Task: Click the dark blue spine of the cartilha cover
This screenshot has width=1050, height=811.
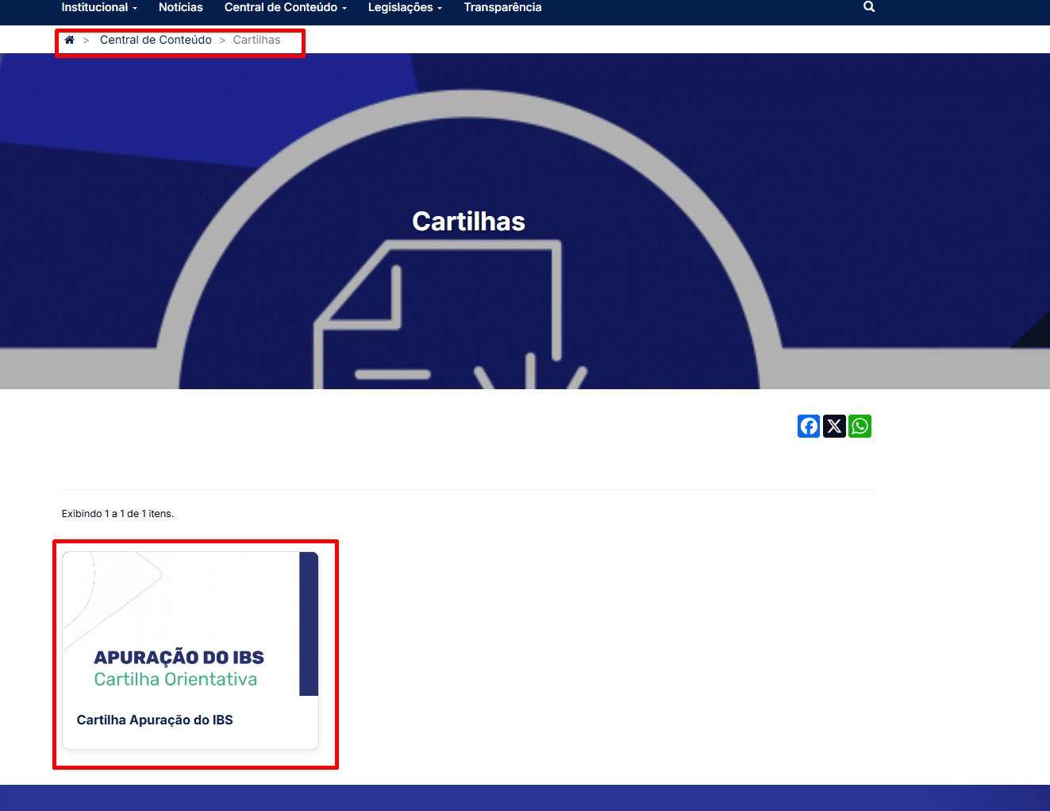Action: 309,624
